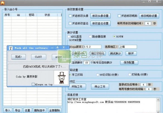This screenshot has height=113, width=163.
Task: Enable the 开启修改昵称 checkbox
Action: point(119,16)
